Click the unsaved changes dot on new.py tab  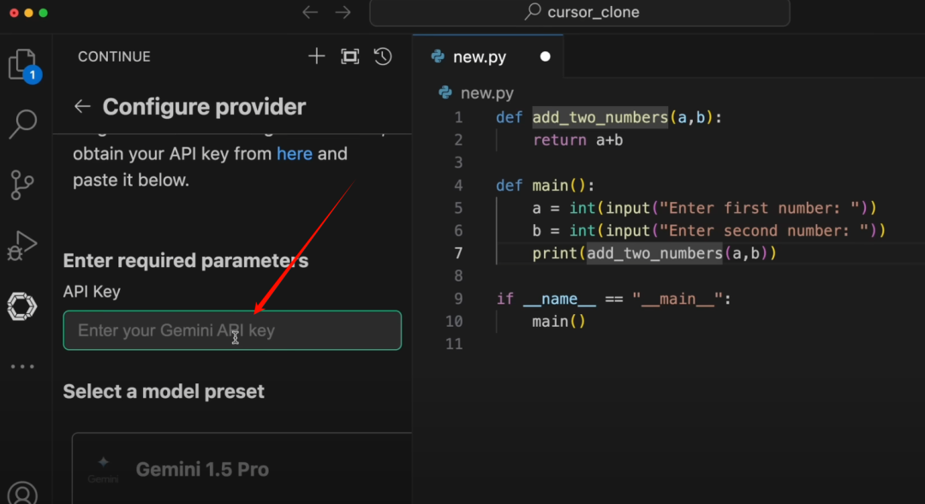click(545, 56)
